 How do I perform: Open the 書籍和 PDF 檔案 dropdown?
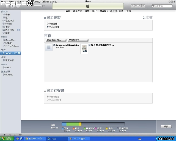56,40
